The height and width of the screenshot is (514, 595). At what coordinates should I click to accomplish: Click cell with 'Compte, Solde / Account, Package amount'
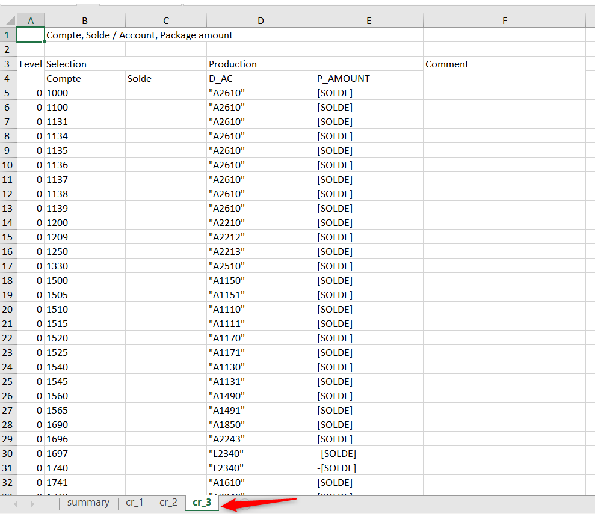click(x=139, y=35)
